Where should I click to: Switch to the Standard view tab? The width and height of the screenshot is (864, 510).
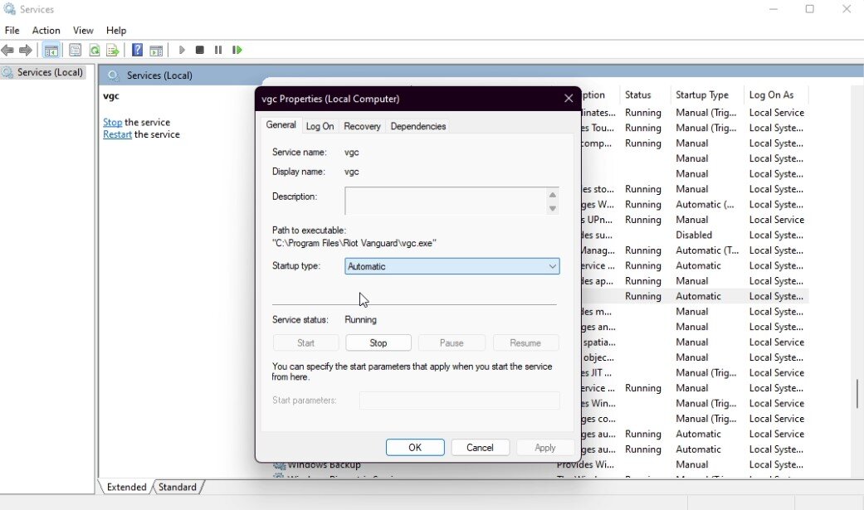pos(178,487)
